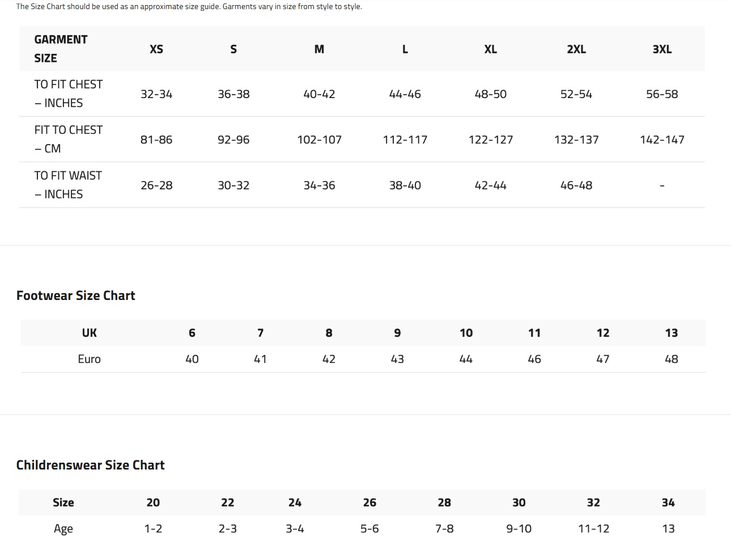Click waist value 42-44 for size XL
This screenshot has height=550, width=731.
point(490,185)
